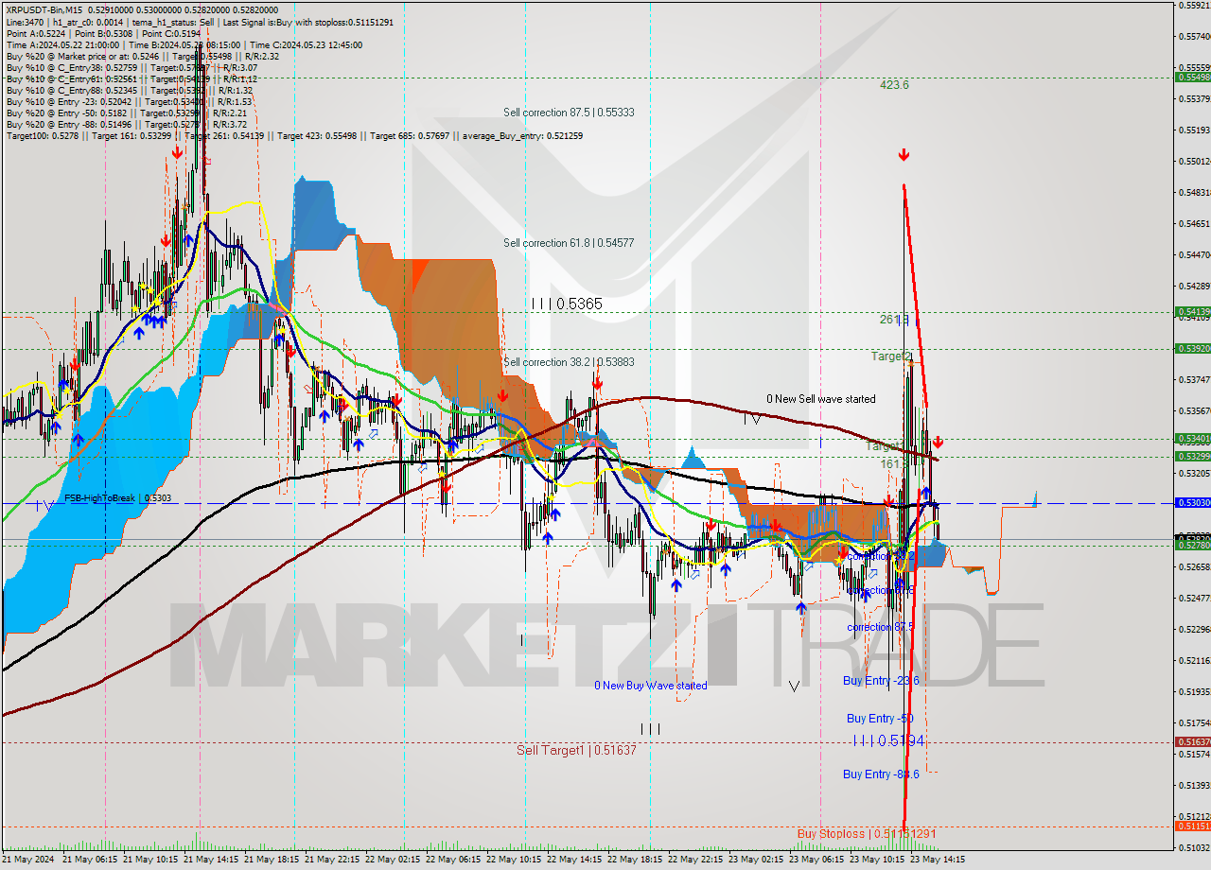The height and width of the screenshot is (870, 1211).
Task: Click the blue 0.53030 price tag
Action: coord(1192,503)
